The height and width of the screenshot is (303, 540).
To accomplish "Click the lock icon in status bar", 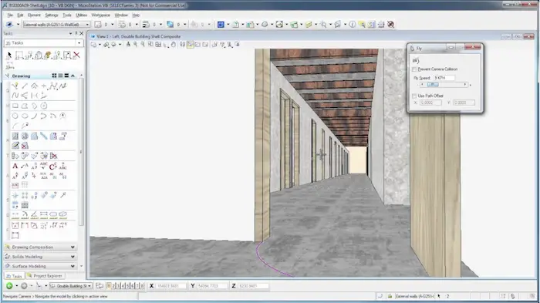I will click(x=390, y=296).
